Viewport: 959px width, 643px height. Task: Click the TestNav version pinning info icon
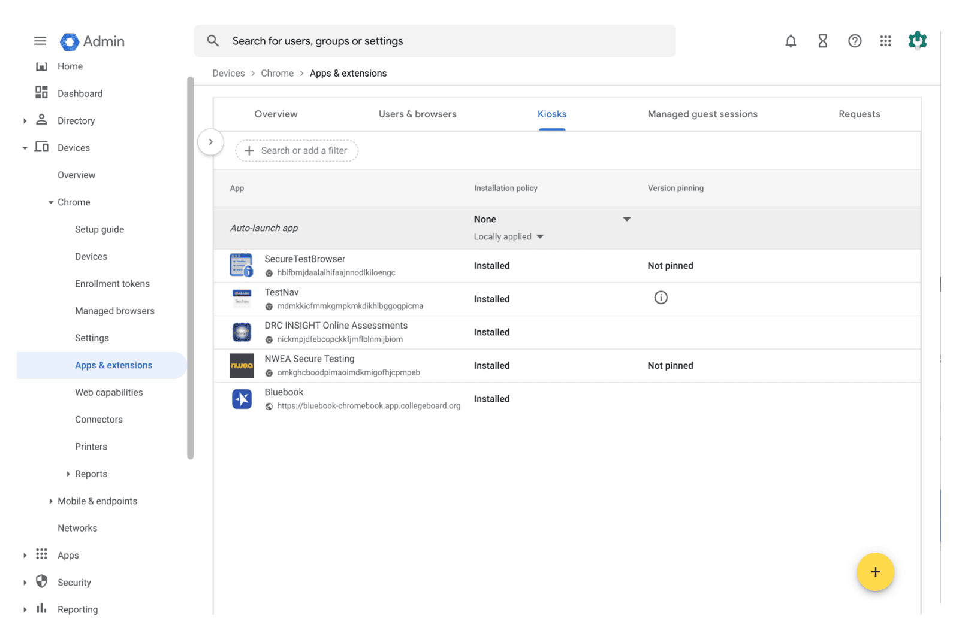661,298
